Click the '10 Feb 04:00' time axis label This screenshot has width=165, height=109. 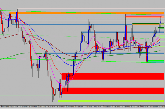pyautogui.click(x=126, y=107)
